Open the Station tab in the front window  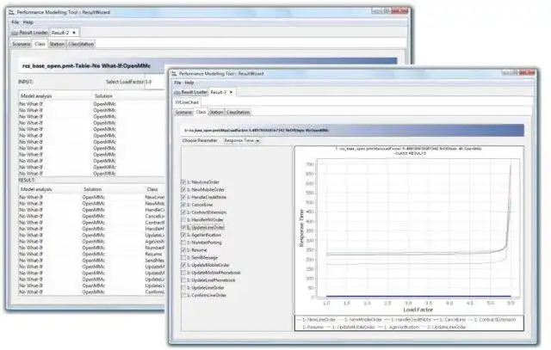pyautogui.click(x=216, y=113)
